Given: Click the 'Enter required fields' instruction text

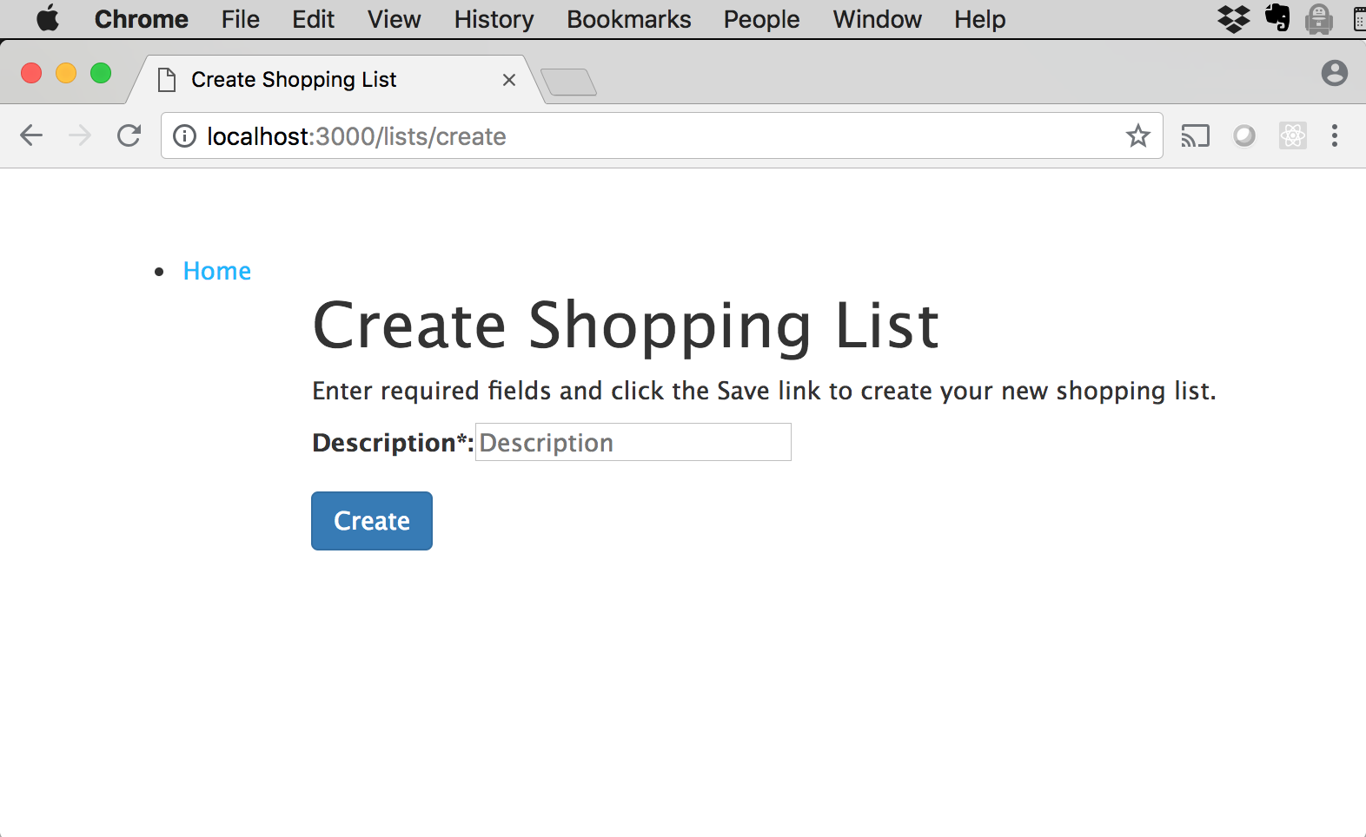Looking at the screenshot, I should tap(764, 391).
